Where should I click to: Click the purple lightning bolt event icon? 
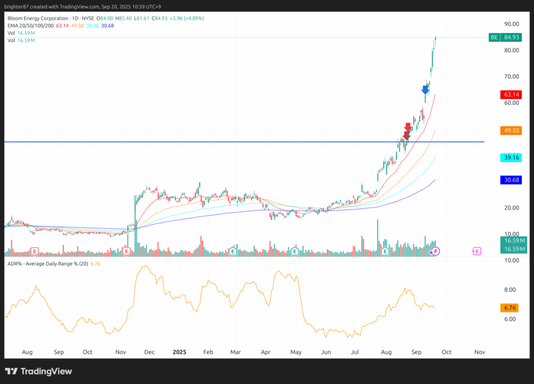pos(435,251)
